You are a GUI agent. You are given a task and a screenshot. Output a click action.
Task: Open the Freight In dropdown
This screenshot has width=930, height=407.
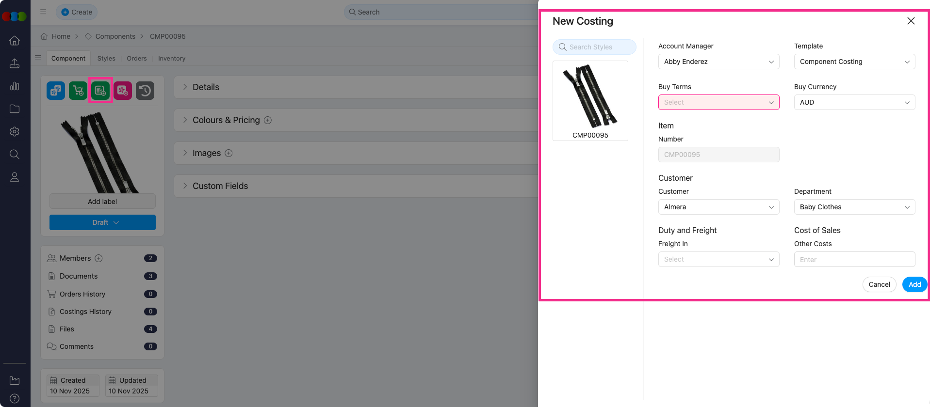pos(718,259)
